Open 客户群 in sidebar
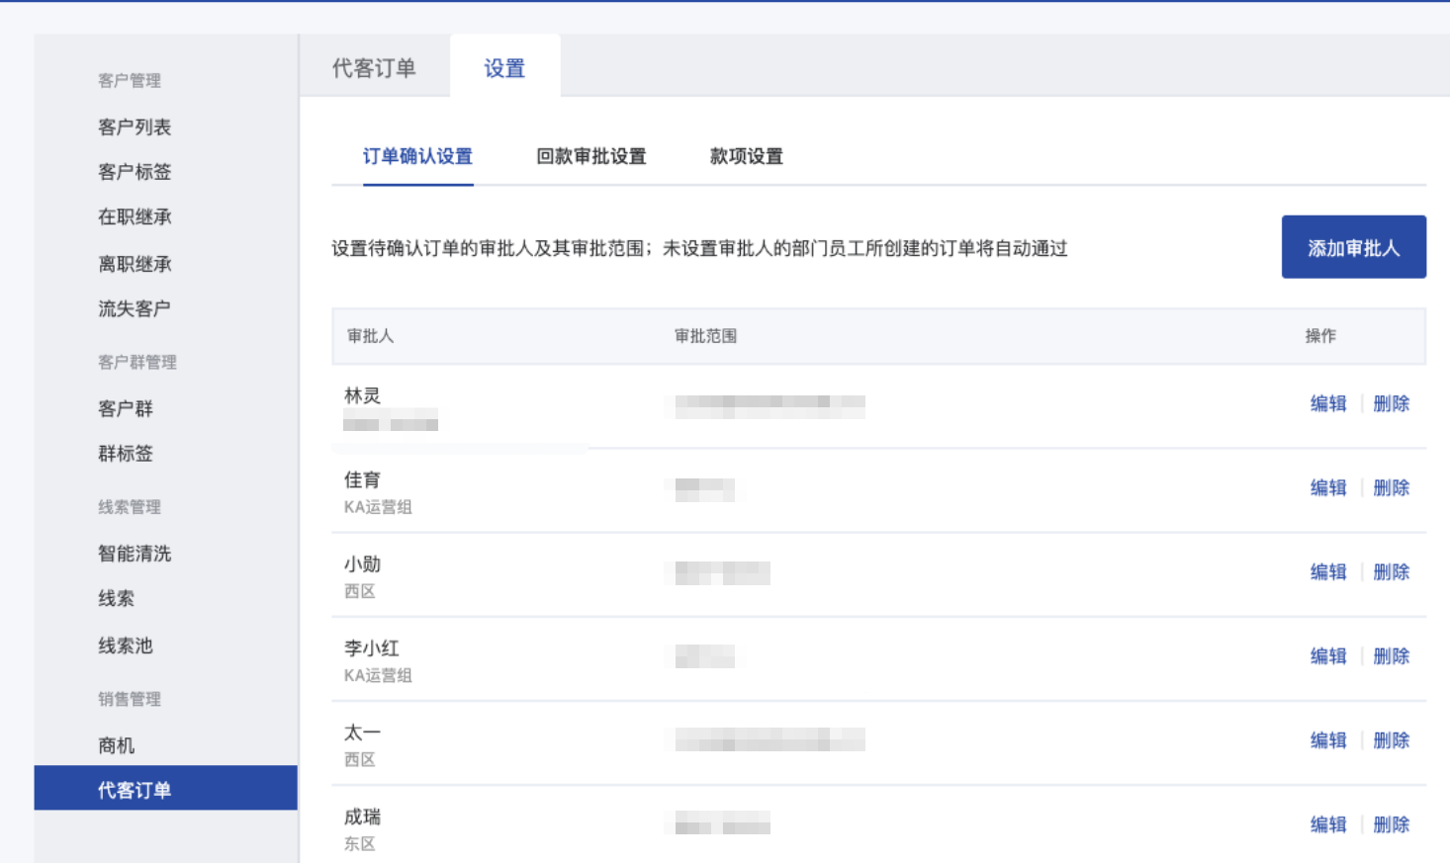 coord(126,408)
